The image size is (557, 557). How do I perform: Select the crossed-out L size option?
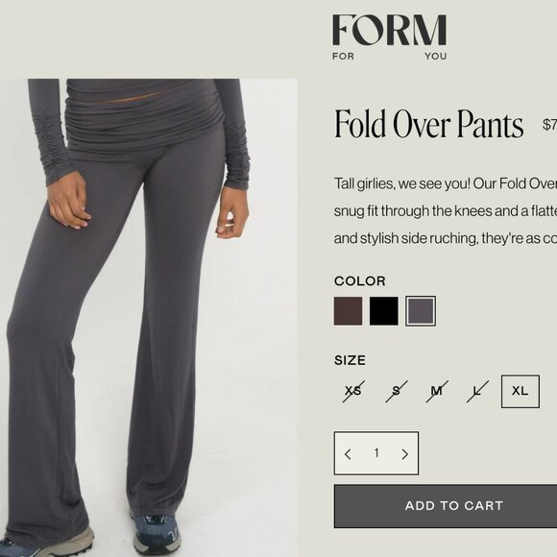coord(477,391)
